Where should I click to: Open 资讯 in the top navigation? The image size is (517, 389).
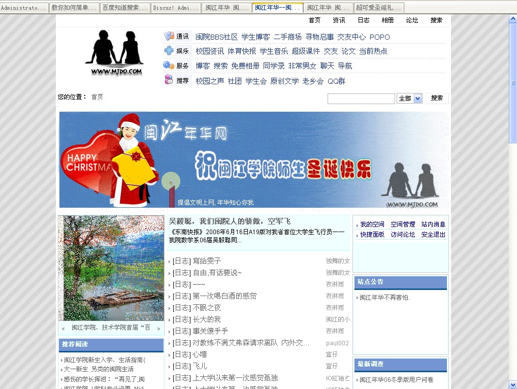[x=339, y=20]
